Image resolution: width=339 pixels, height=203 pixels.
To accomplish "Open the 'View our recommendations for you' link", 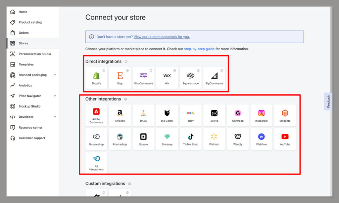I will click(162, 37).
